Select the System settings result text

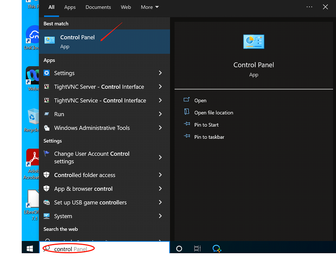pyautogui.click(x=63, y=216)
